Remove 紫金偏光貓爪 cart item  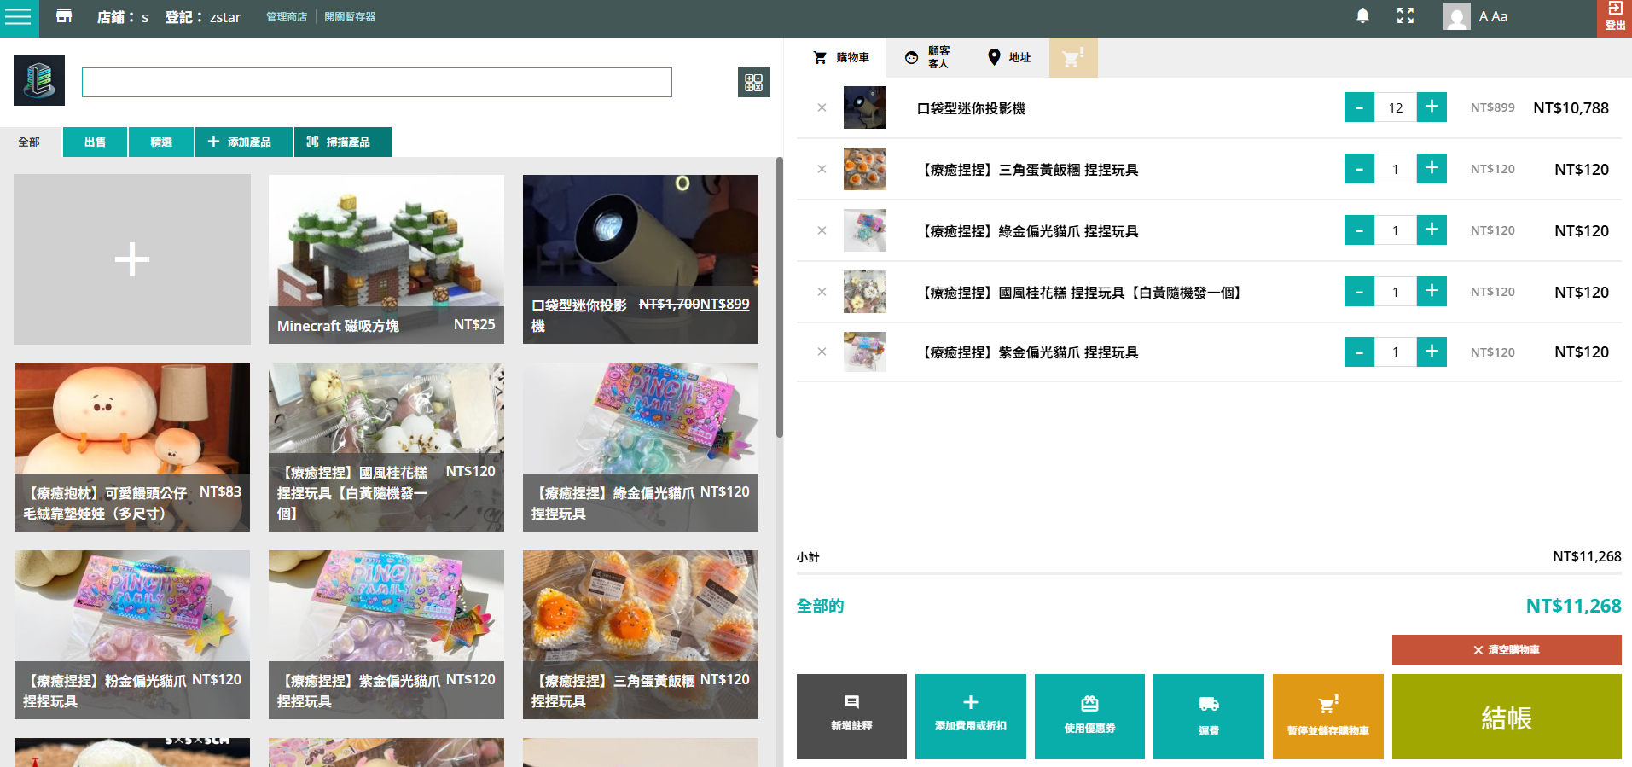(822, 352)
